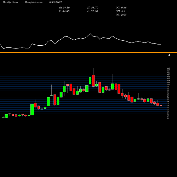
Task: Click the highest peak of the white line
Action: [x=90, y=34]
